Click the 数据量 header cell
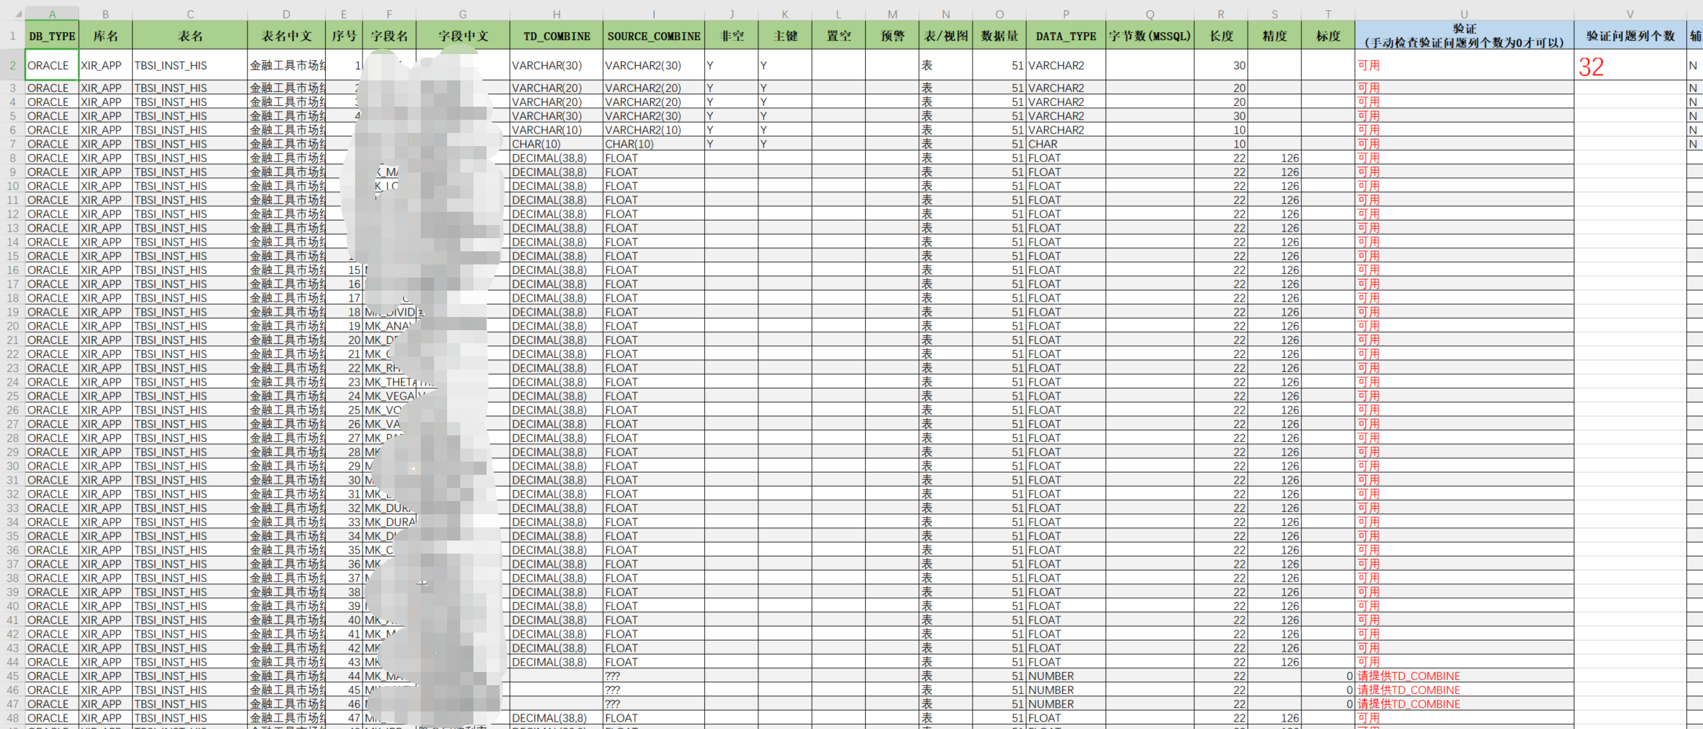Image resolution: width=1703 pixels, height=729 pixels. (x=999, y=35)
